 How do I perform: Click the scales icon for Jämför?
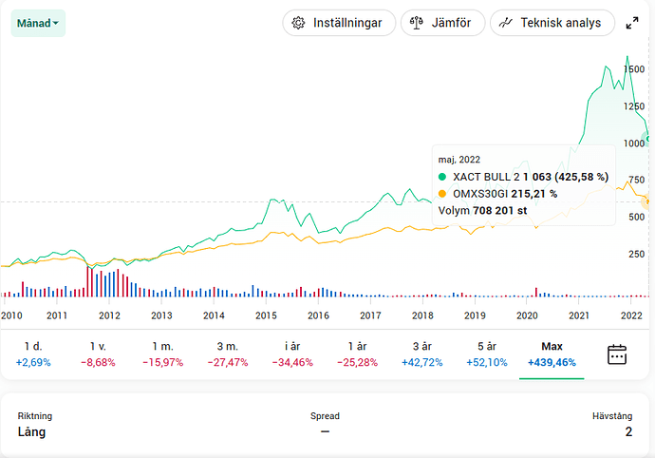pyautogui.click(x=417, y=23)
